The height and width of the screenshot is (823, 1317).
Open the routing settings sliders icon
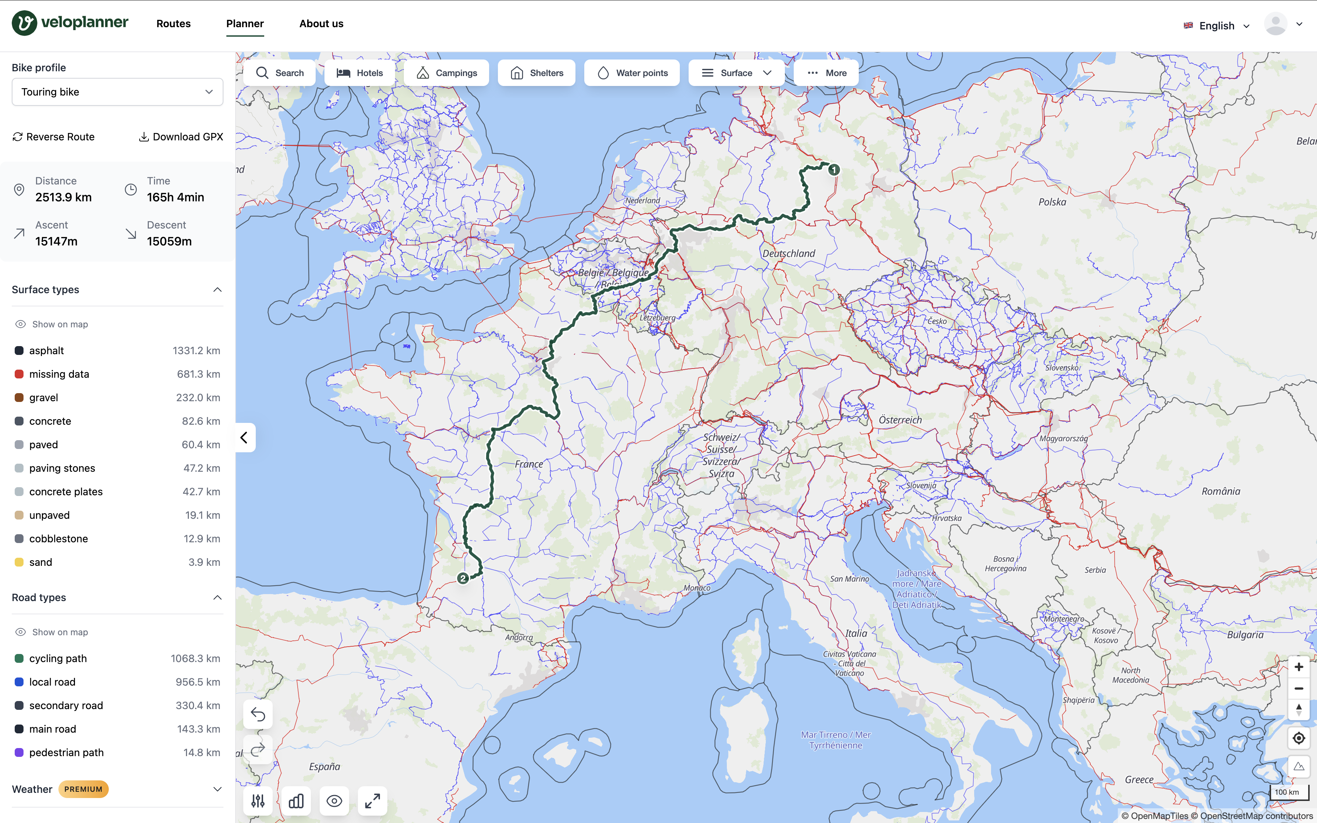[x=258, y=801]
